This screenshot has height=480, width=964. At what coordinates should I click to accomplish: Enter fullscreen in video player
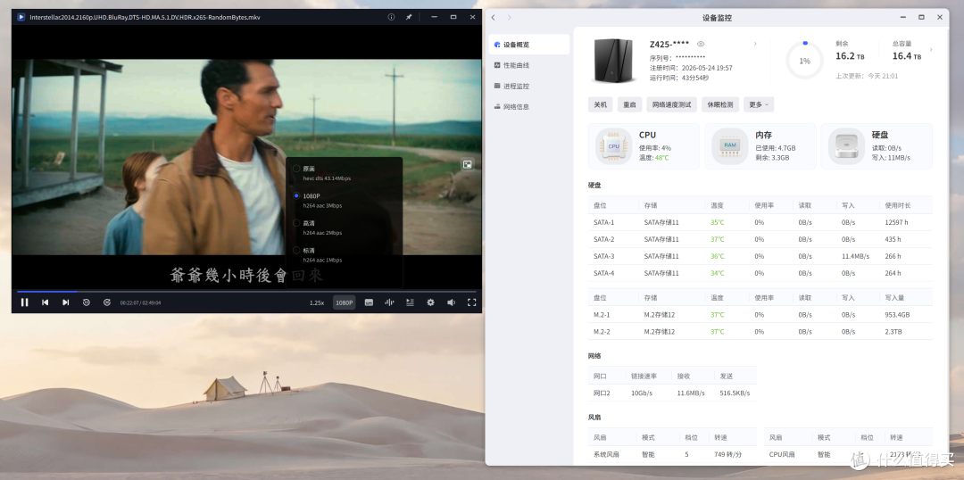(471, 302)
